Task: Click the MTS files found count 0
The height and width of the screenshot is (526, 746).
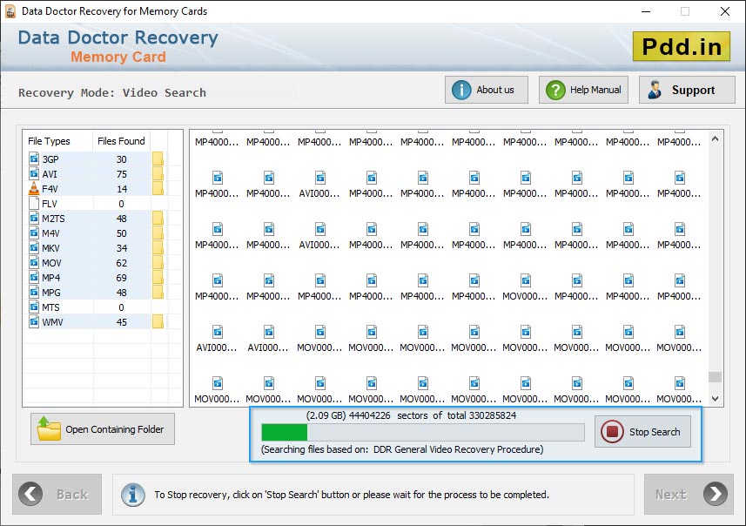Action: (121, 307)
